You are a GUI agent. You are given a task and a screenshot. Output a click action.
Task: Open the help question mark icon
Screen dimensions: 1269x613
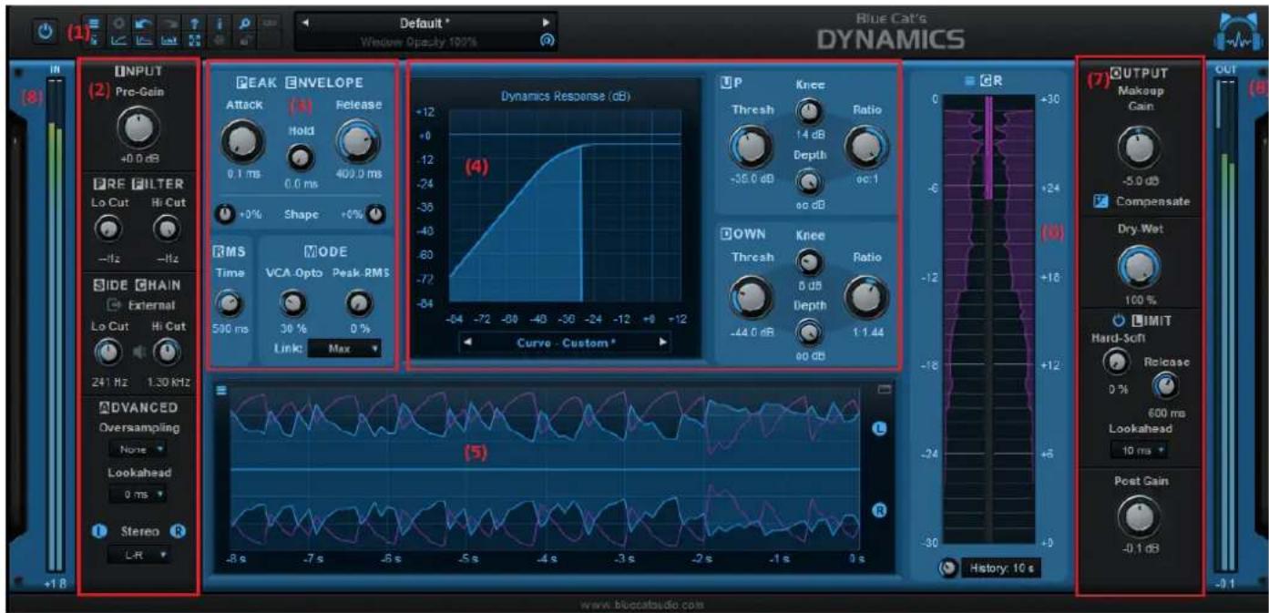194,24
